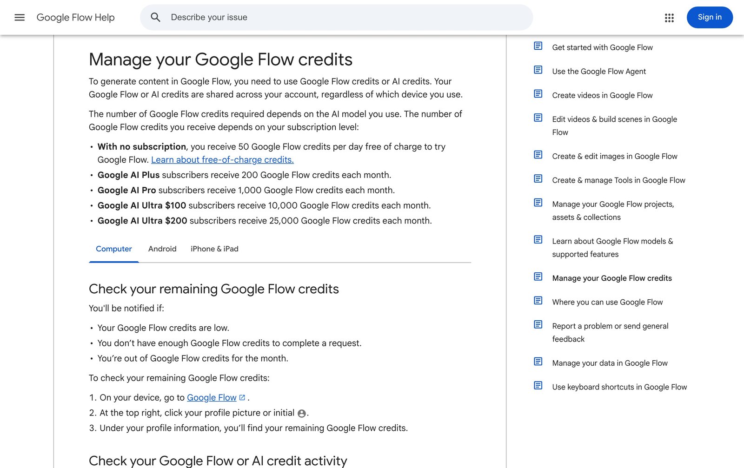Screen dimensions: 744x468
Task: Switch to the Computer tab
Action: 114,249
